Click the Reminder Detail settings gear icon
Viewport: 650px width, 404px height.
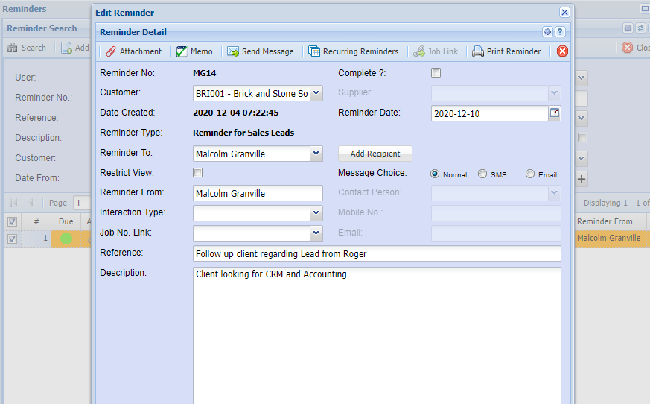pyautogui.click(x=547, y=32)
